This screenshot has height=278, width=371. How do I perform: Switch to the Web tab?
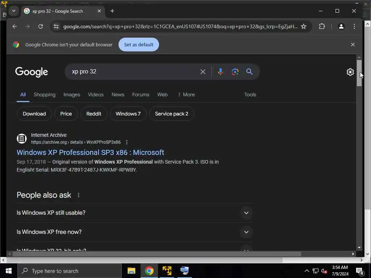[x=162, y=94]
